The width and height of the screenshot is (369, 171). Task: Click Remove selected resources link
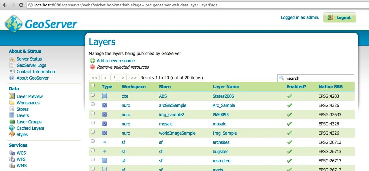coord(123,67)
